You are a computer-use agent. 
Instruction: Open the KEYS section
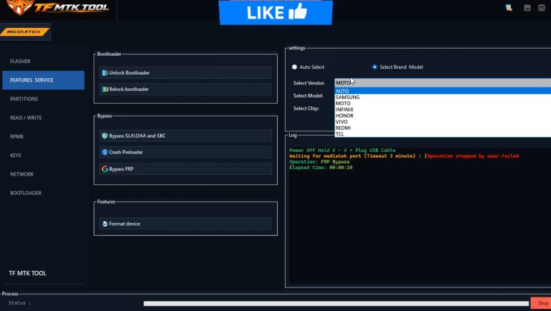tap(16, 155)
